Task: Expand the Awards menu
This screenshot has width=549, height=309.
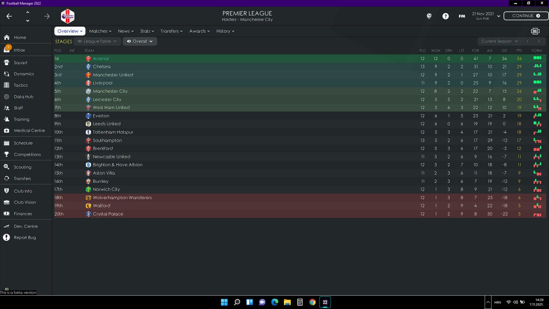Action: coord(199,31)
